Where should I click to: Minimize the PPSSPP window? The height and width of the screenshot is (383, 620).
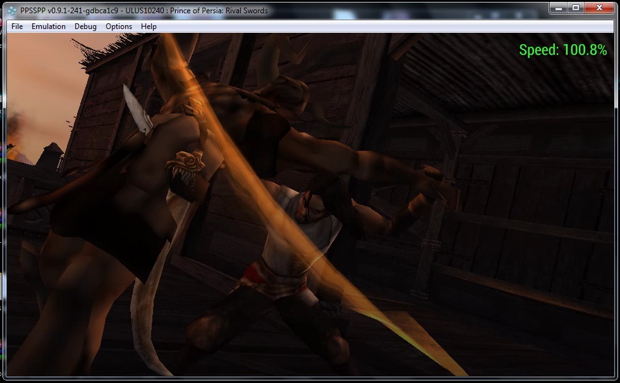557,8
